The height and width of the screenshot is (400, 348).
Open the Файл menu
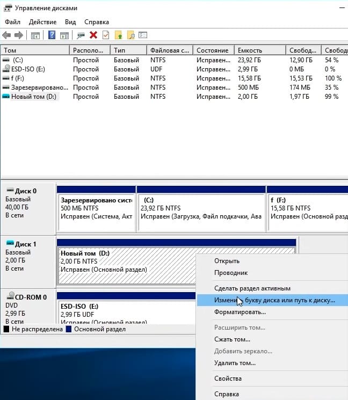[12, 22]
